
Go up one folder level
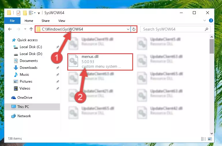[31, 29]
